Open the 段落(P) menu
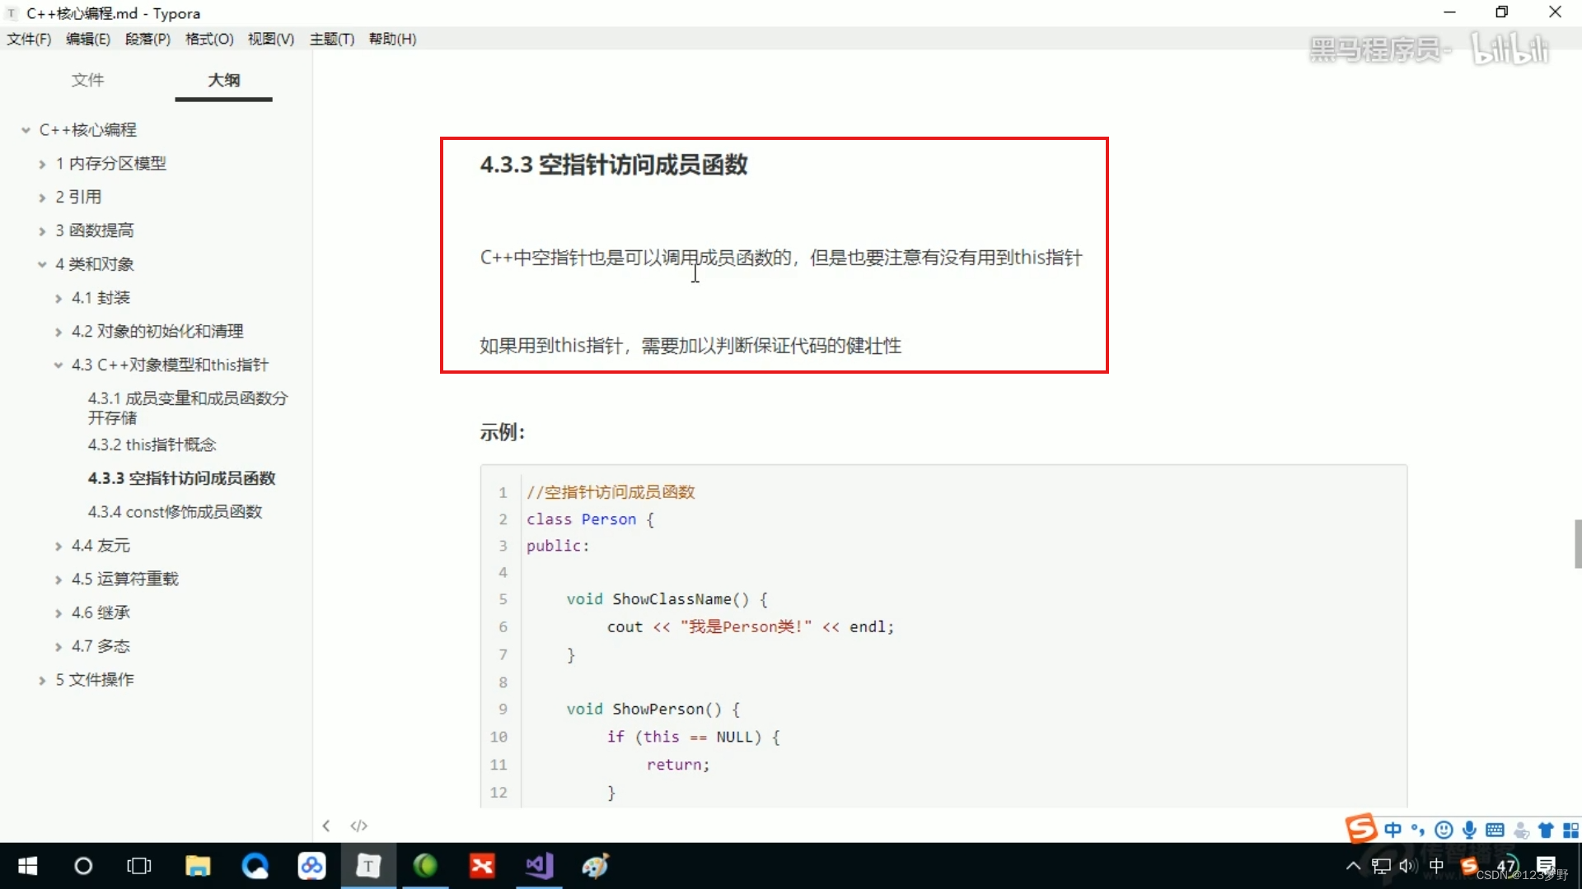The image size is (1582, 889). [147, 39]
